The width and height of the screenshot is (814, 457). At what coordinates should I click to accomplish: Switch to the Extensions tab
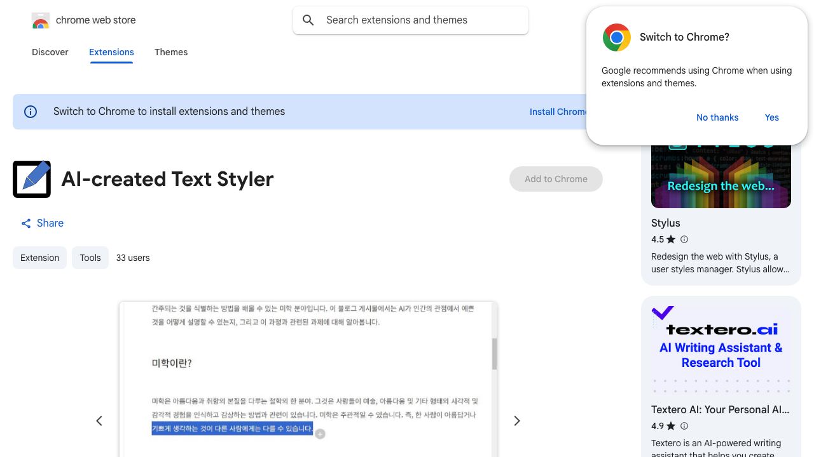[x=111, y=52]
